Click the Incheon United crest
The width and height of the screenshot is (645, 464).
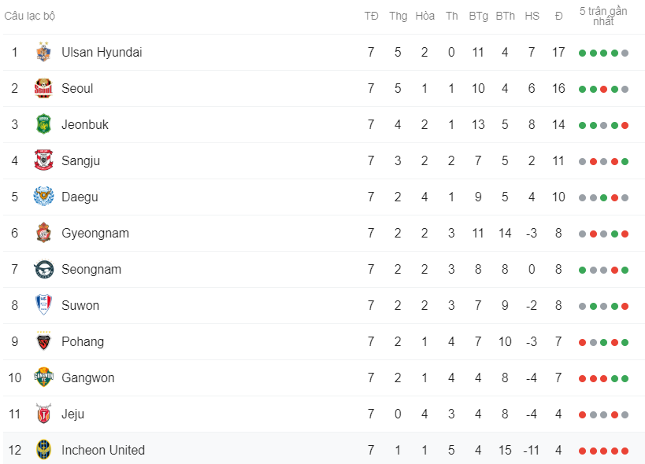pyautogui.click(x=43, y=451)
